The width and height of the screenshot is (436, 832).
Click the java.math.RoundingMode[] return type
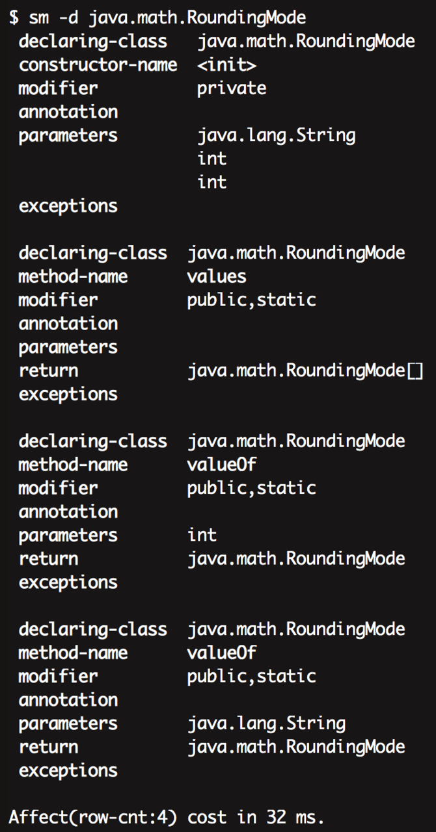coord(305,370)
